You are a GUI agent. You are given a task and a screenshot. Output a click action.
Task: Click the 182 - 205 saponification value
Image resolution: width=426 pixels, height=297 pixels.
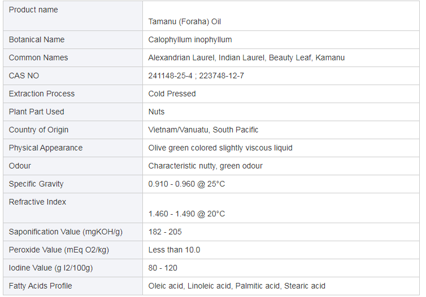(165, 232)
